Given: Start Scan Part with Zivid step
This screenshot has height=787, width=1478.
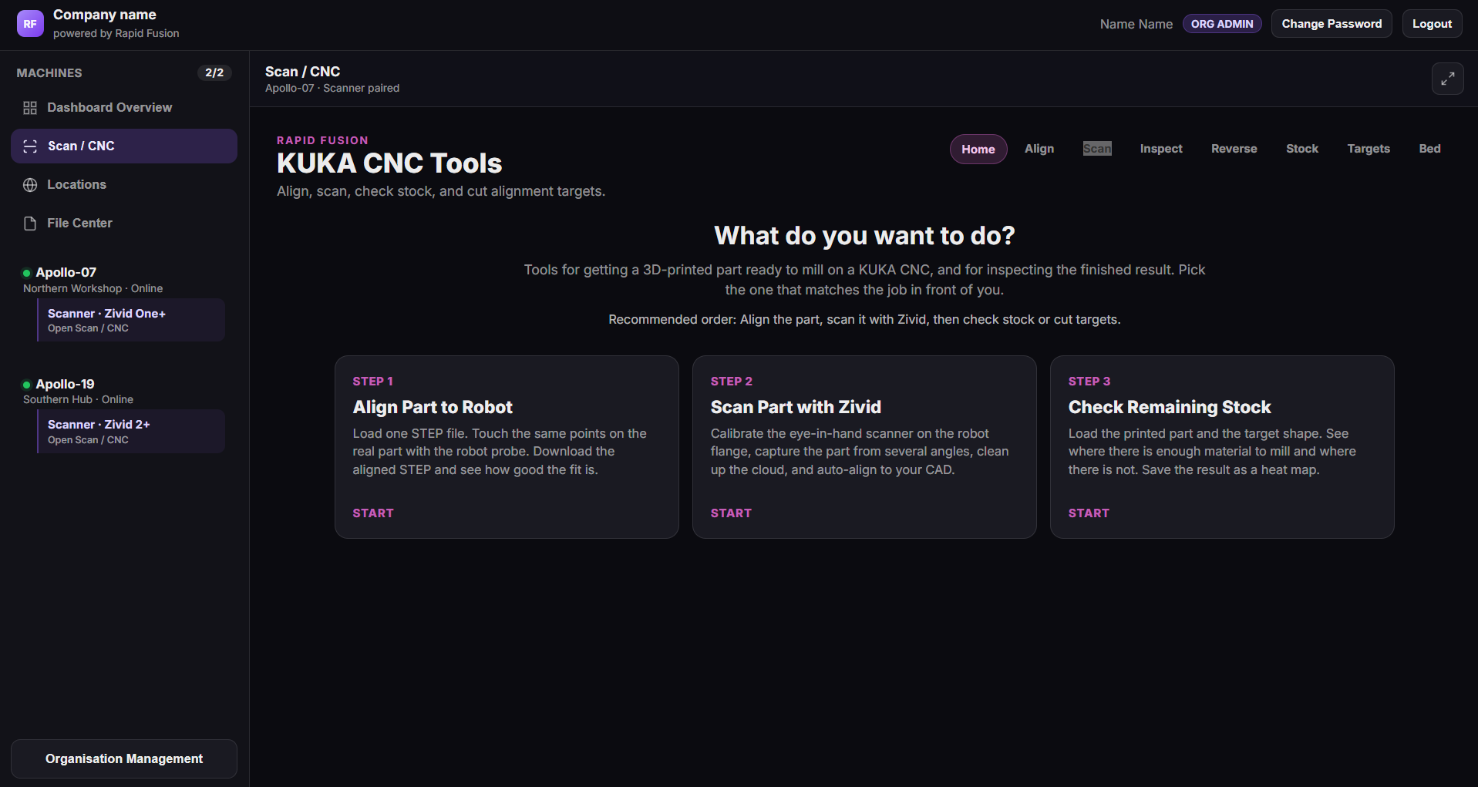Looking at the screenshot, I should coord(731,513).
